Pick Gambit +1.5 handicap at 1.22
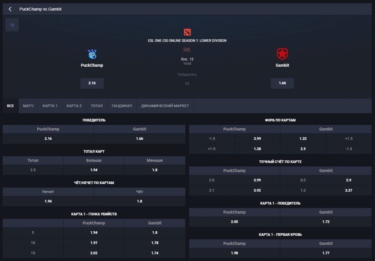 pyautogui.click(x=303, y=139)
